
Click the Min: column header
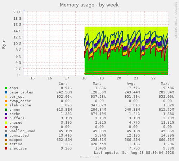pyautogui.click(x=97, y=84)
